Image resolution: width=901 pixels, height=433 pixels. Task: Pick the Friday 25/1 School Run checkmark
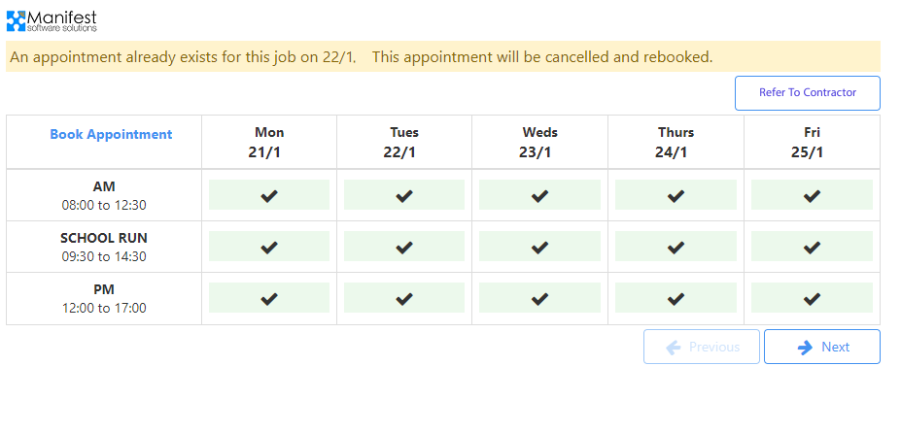point(812,247)
